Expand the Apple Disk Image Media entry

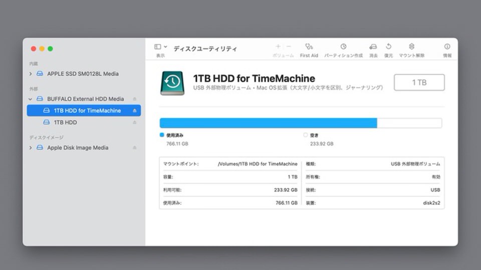coord(31,147)
